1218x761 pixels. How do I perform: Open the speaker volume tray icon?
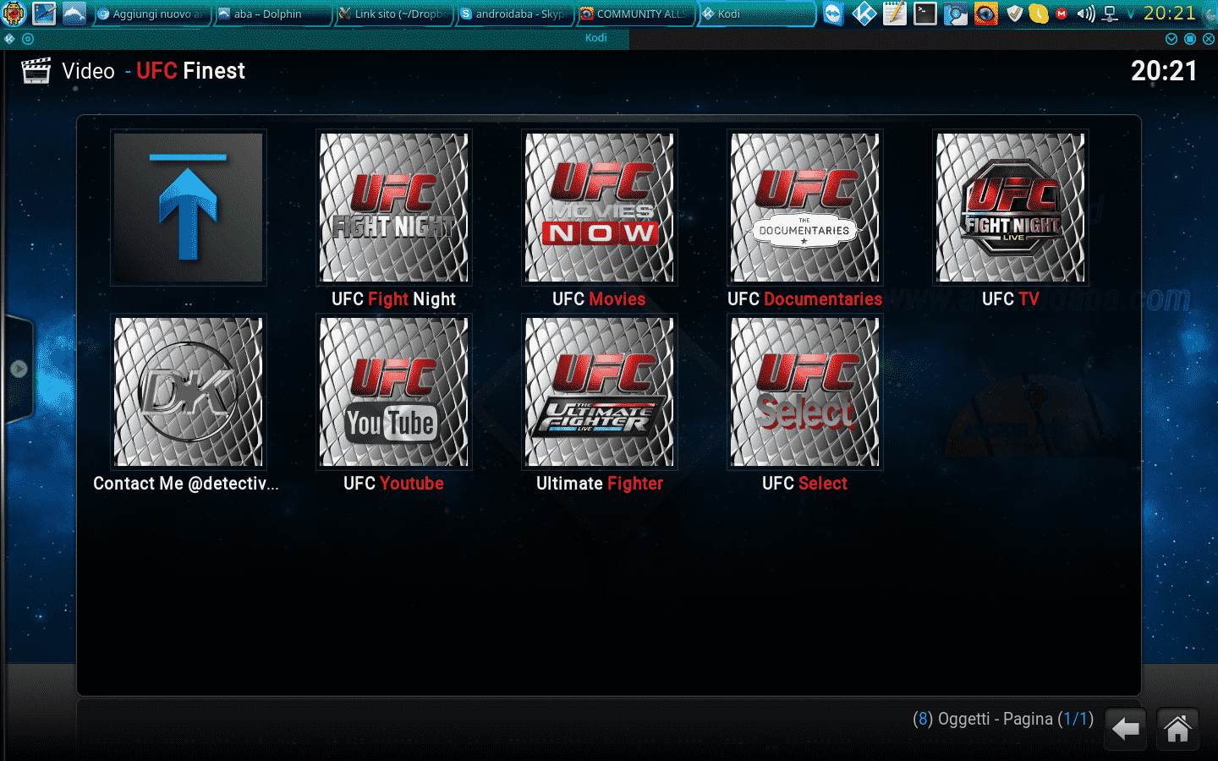point(1086,14)
